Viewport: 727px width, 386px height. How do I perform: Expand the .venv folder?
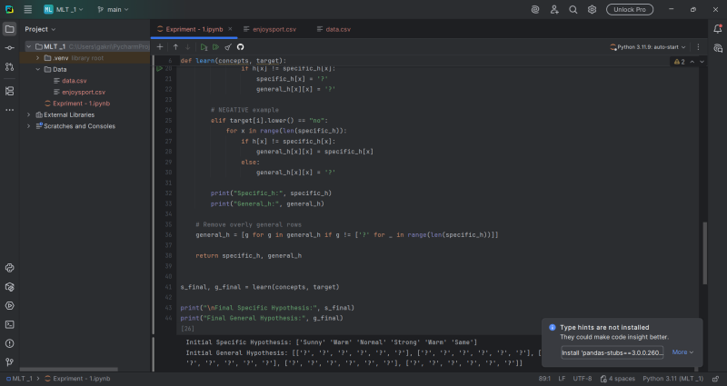tap(38, 57)
